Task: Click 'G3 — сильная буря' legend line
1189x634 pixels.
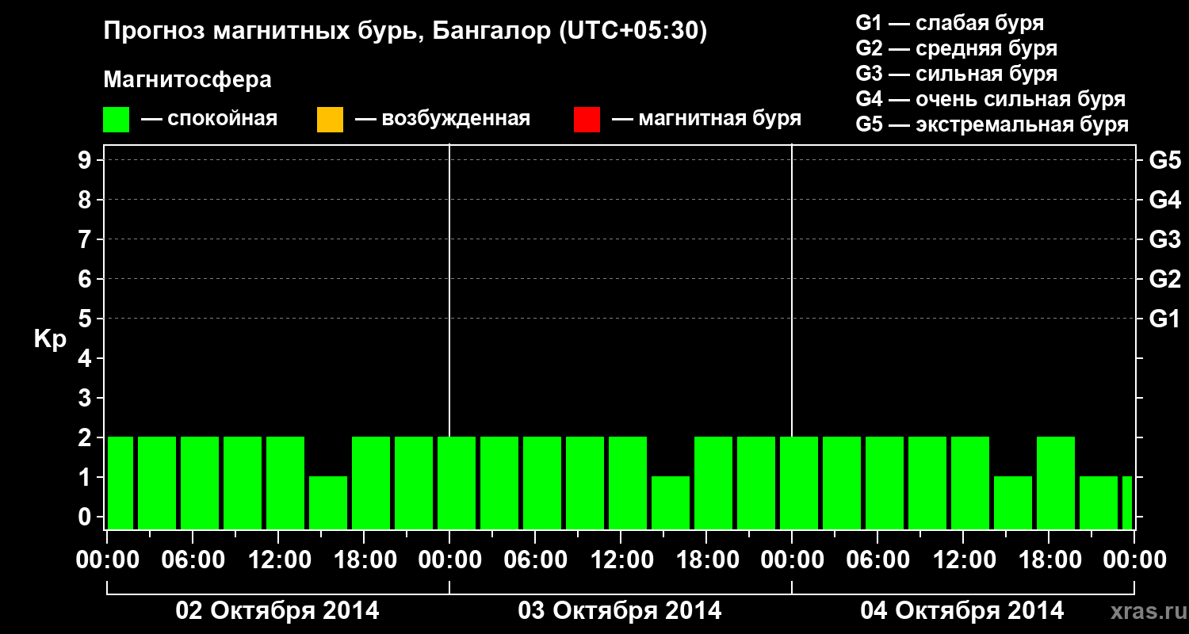Action: point(957,74)
